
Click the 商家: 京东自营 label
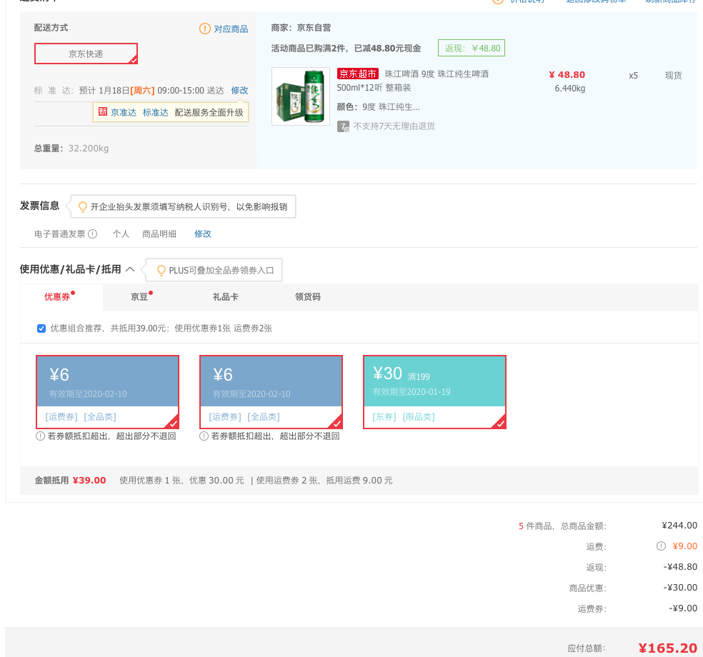[301, 28]
